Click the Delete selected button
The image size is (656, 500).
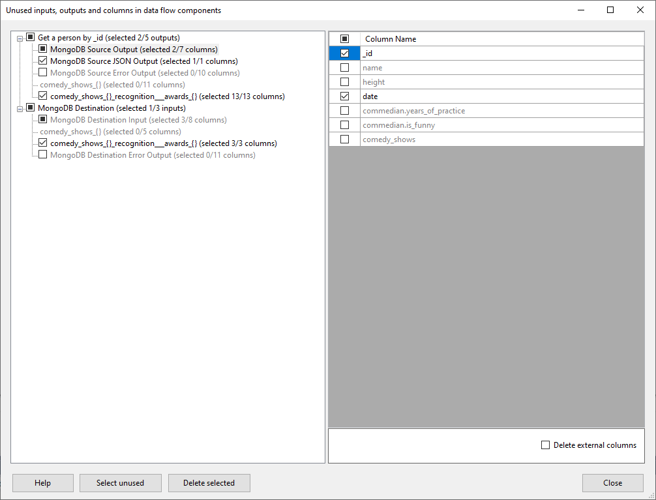[209, 483]
